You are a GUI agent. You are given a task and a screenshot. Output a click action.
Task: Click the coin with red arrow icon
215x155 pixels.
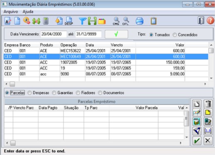click(x=27, y=21)
